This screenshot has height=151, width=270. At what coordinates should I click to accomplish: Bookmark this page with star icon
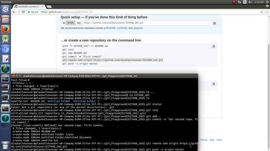click(x=262, y=12)
